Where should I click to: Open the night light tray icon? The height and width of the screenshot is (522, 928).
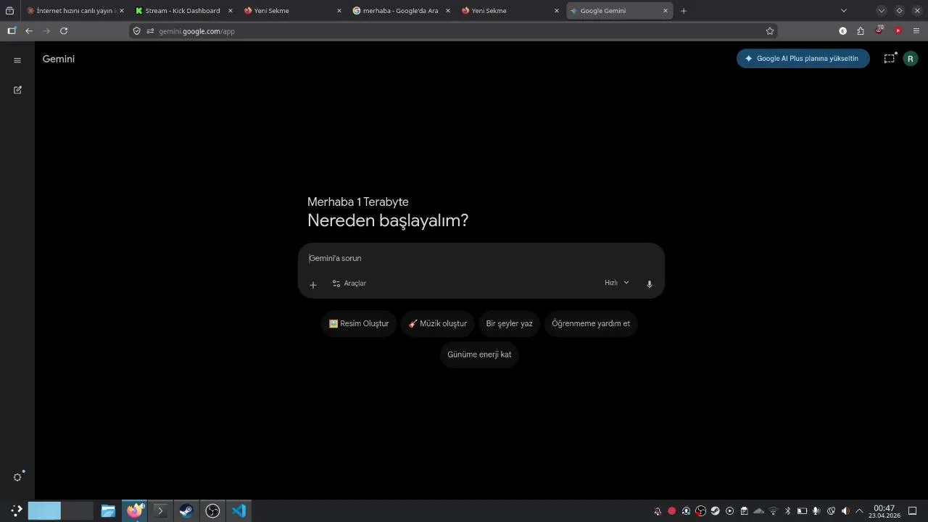coord(831,511)
